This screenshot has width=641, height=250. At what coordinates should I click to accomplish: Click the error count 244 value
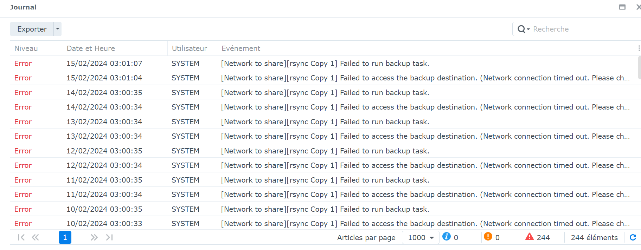tap(543, 238)
